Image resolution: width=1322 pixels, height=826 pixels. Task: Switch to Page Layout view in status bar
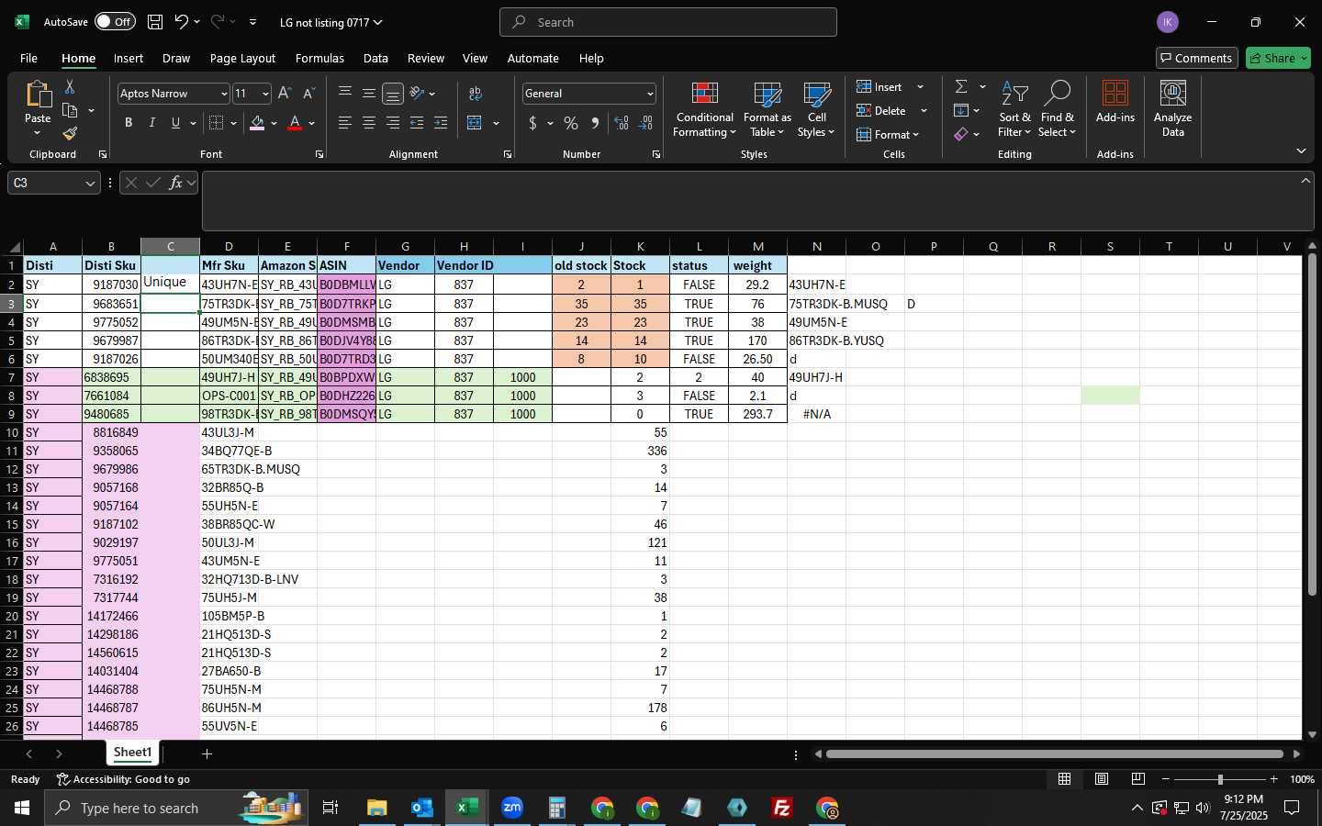coord(1102,779)
